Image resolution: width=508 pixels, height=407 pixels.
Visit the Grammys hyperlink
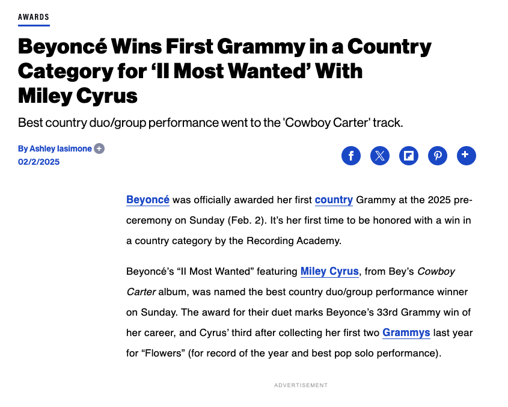[x=406, y=332]
